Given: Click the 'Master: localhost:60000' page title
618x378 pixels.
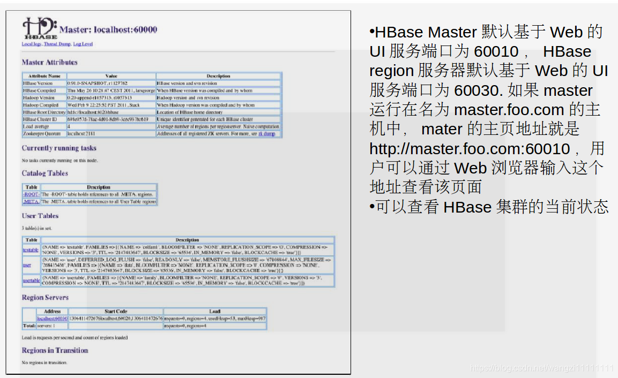Looking at the screenshot, I should [108, 29].
